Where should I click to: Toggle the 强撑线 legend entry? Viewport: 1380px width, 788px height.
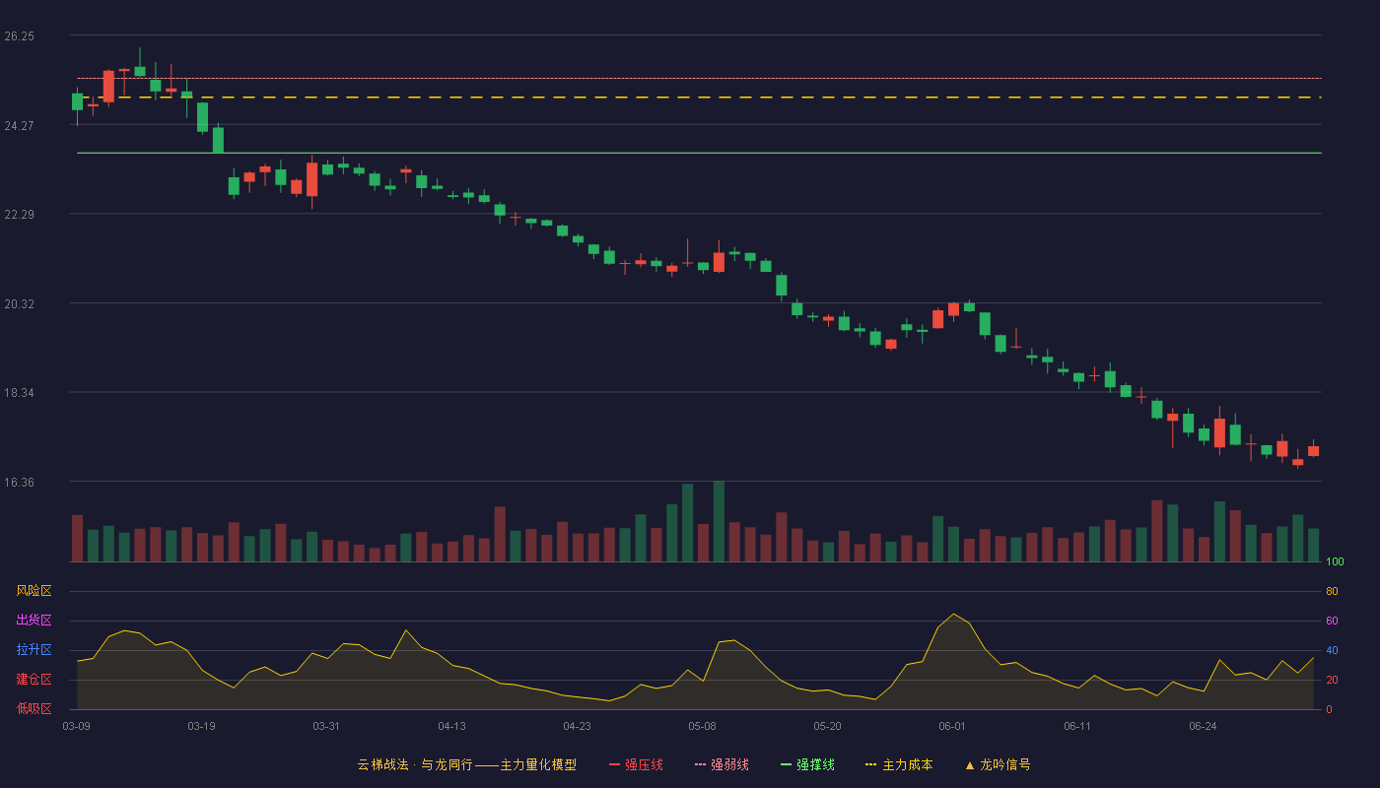(807, 764)
